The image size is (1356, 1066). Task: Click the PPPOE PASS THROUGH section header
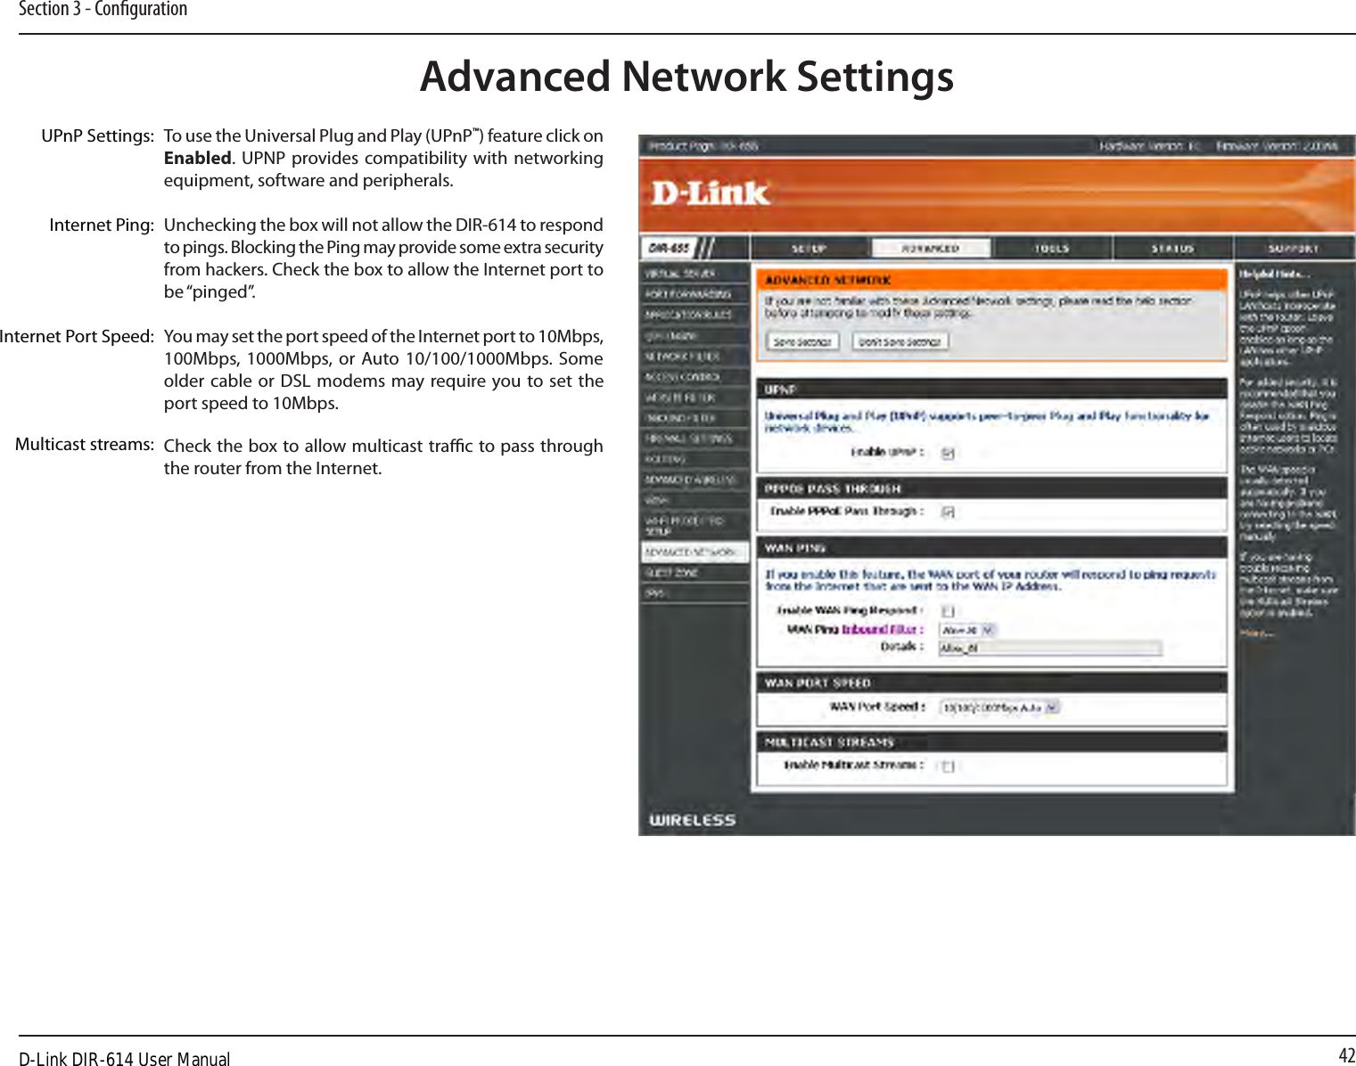tap(991, 488)
